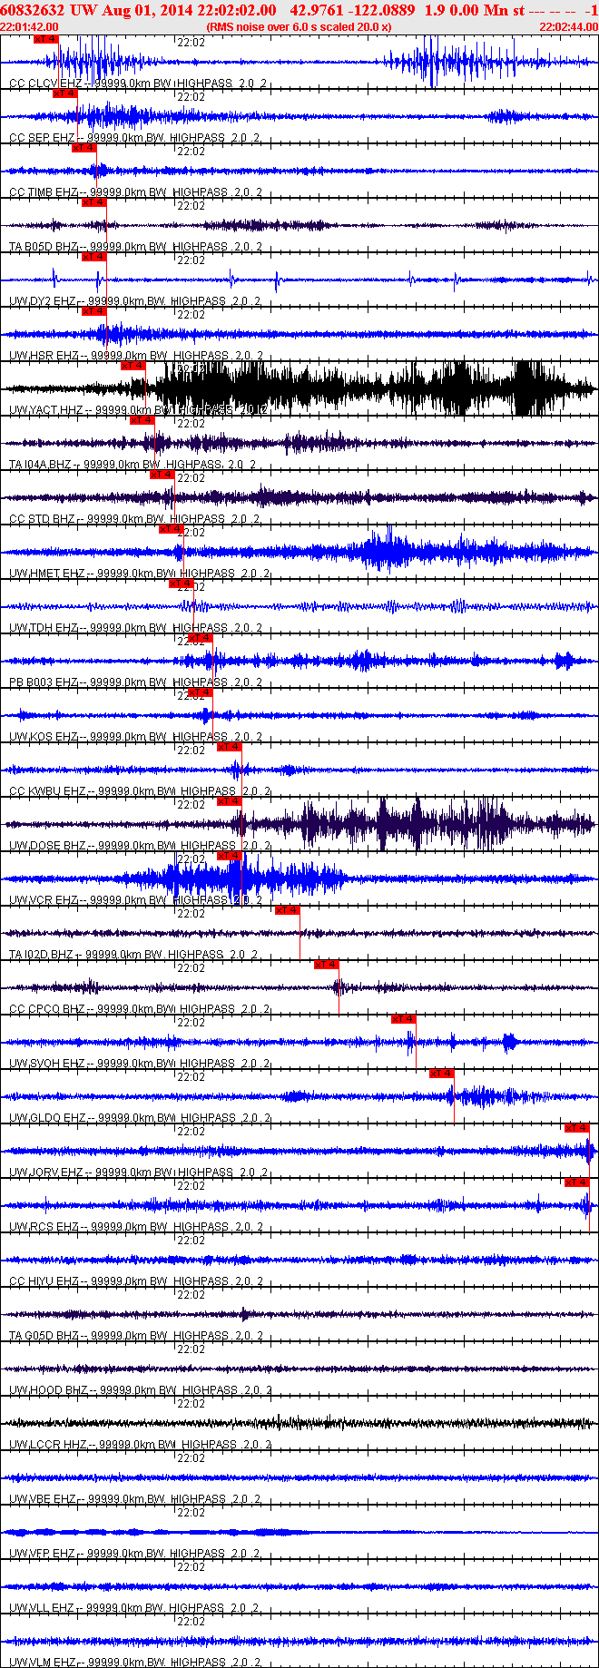The height and width of the screenshot is (1668, 599).
Task: Click the start time 22:01:42.00 label
Action: 29,27
